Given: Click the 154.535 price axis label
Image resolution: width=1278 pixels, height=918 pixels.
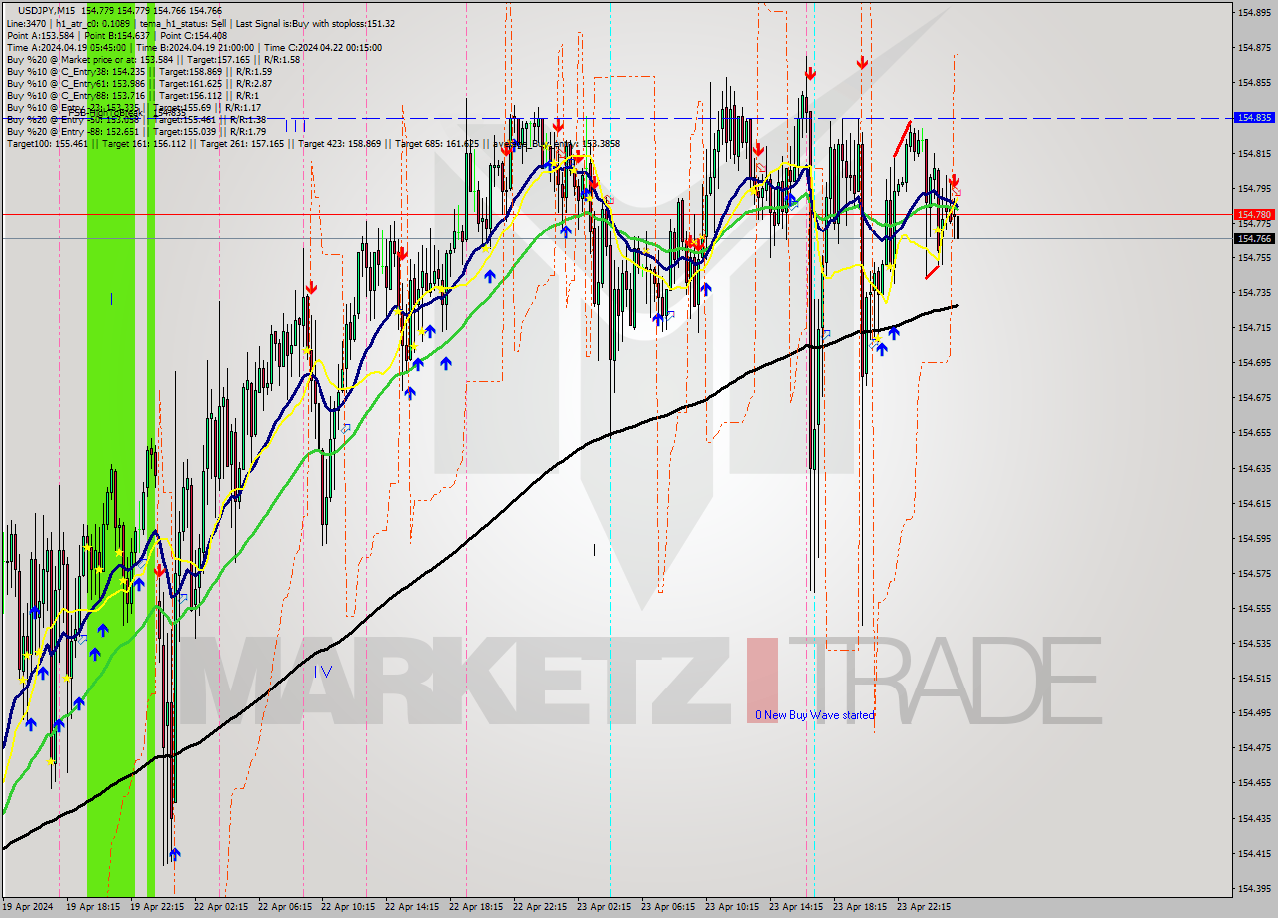Looking at the screenshot, I should tap(1254, 643).
